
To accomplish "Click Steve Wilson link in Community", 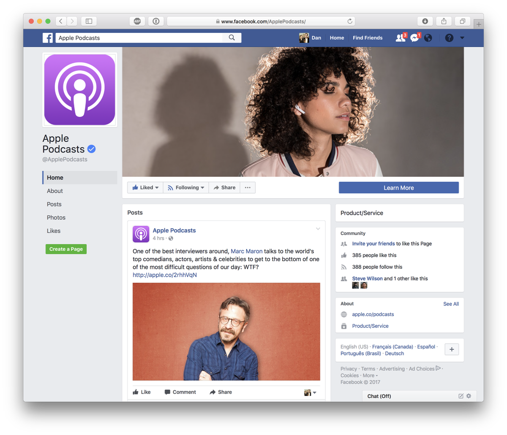I will 367,278.
